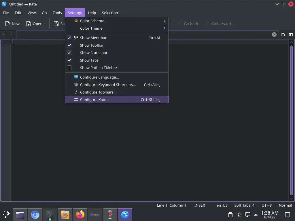Open Configure Language dialog

click(x=116, y=77)
